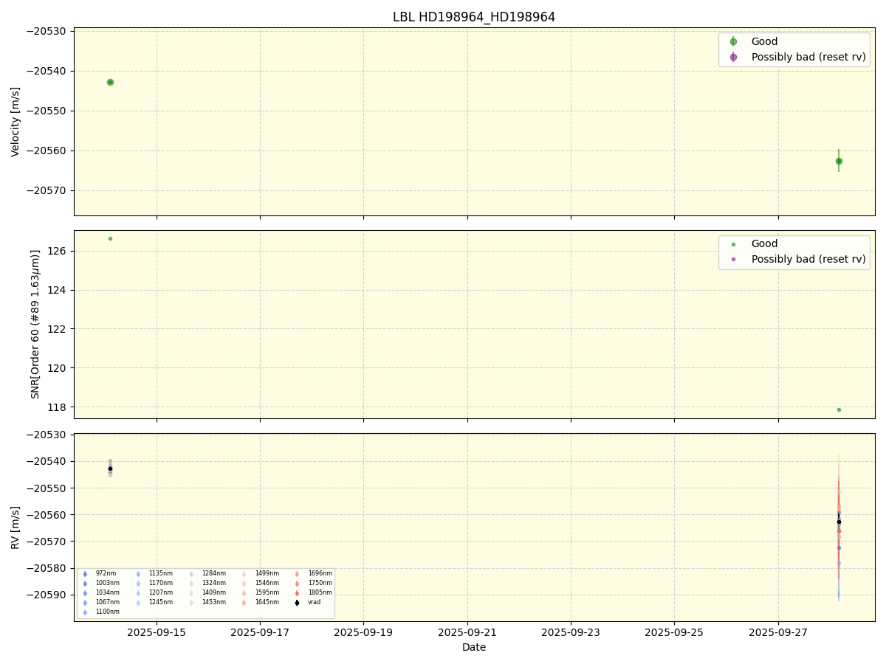Click Possibly bad marker in SNR panel legend
Image resolution: width=886 pixels, height=664 pixels.
733,259
